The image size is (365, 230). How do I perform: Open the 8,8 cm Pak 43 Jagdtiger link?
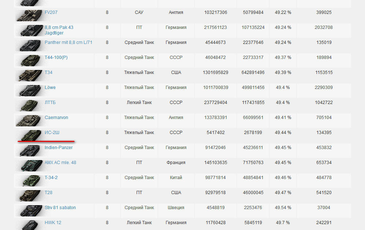click(x=59, y=30)
